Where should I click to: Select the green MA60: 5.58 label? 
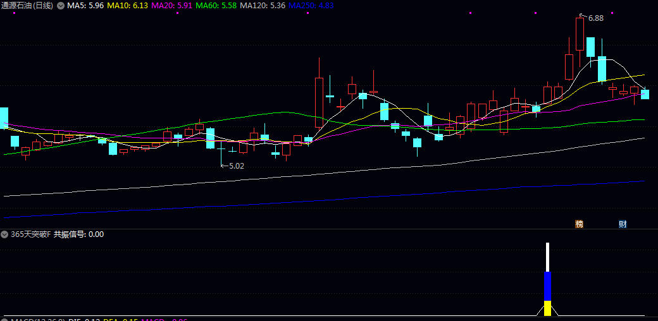point(216,6)
